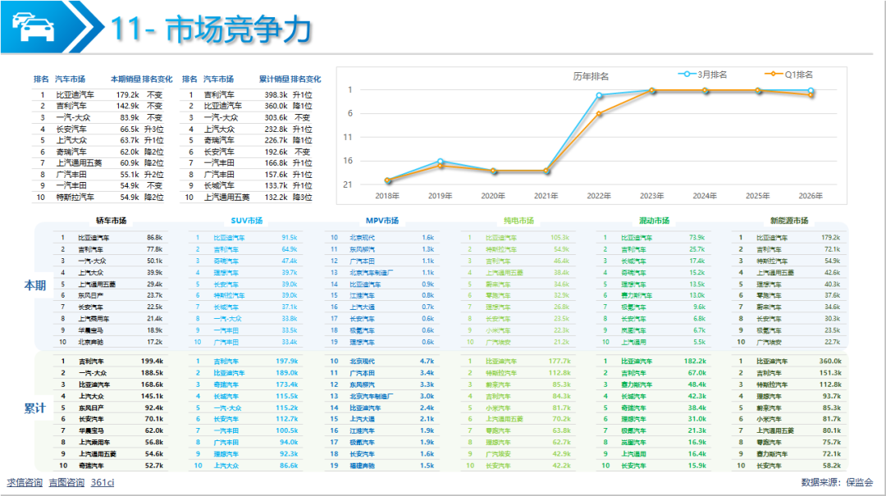Click the Q1排名 legend entry
The width and height of the screenshot is (886, 496).
pyautogui.click(x=789, y=74)
